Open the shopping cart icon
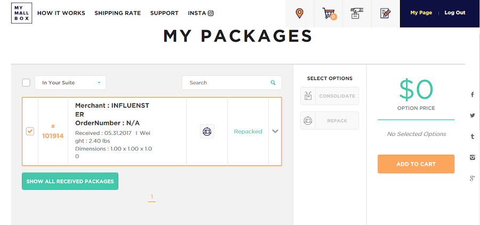Viewport: 480px width, 225px height. pos(329,13)
